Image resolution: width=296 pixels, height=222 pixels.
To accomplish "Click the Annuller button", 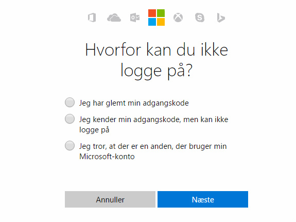I will tap(110, 199).
